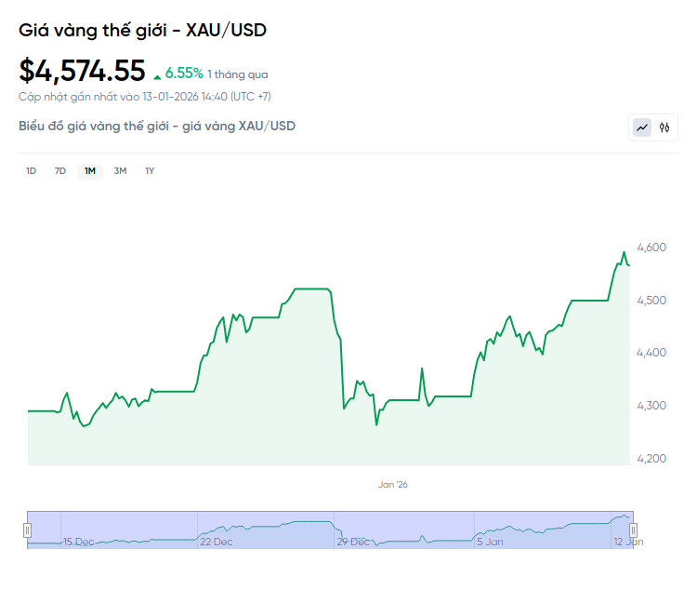Screen dimensions: 697x590
Task: Click the 29 Dec marker in navigator
Action: 354,542
